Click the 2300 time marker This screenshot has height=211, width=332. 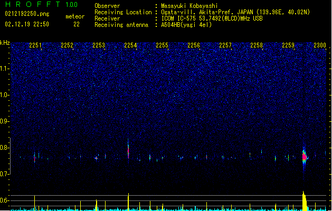point(320,45)
